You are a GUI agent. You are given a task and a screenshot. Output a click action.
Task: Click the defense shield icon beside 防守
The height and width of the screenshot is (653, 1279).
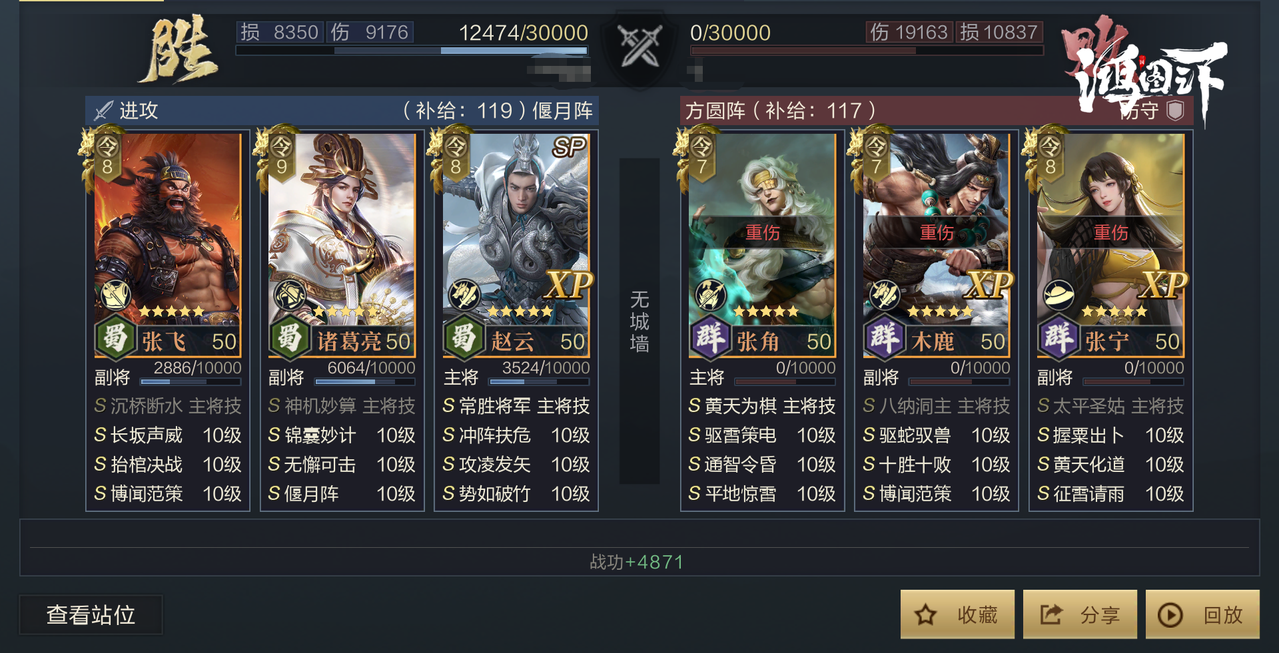pos(1176,110)
